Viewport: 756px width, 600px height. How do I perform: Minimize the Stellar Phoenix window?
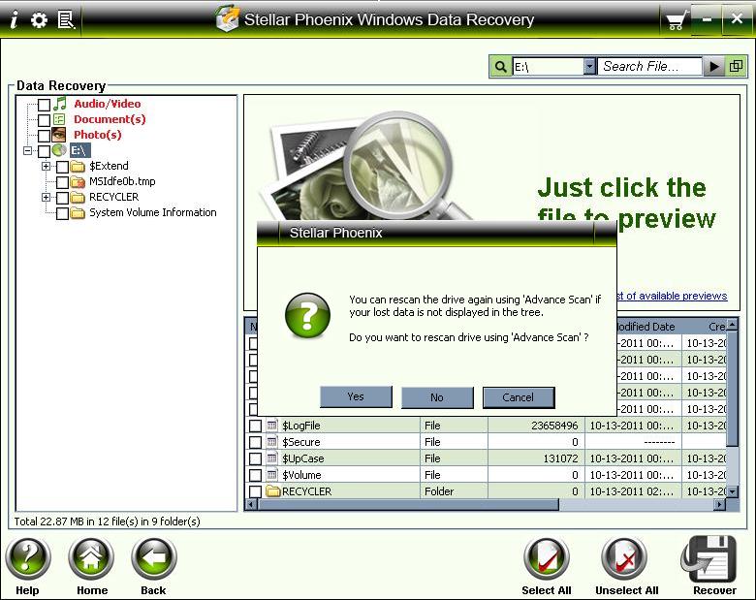pyautogui.click(x=707, y=19)
